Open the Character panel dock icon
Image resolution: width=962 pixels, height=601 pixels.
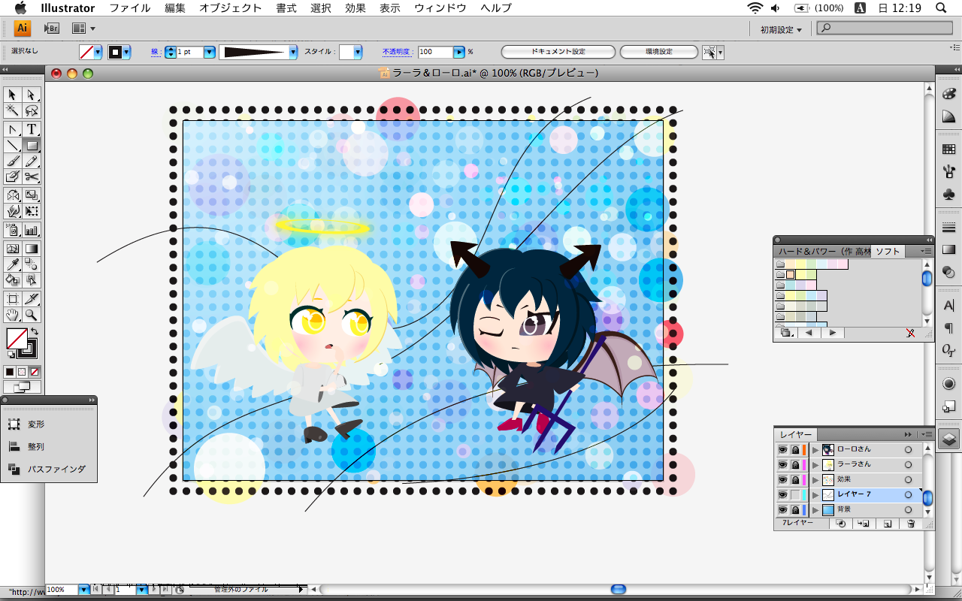click(x=948, y=307)
